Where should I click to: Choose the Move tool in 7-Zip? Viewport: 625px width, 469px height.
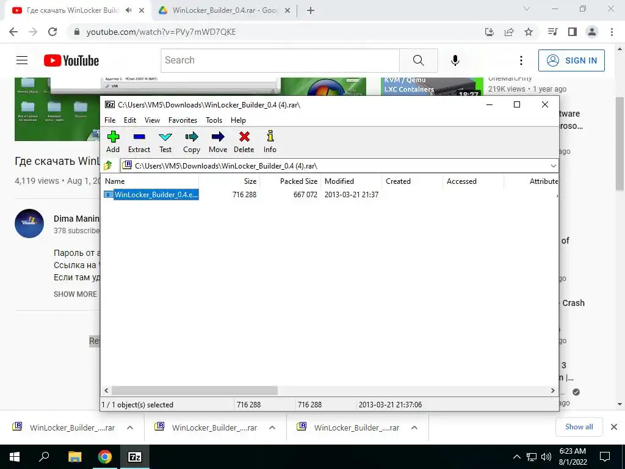coord(218,142)
